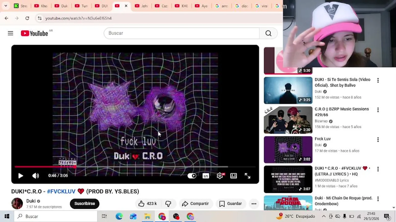Switch to the 'Tum' YouTube tab
The height and width of the screenshot is (222, 396).
click(81, 6)
